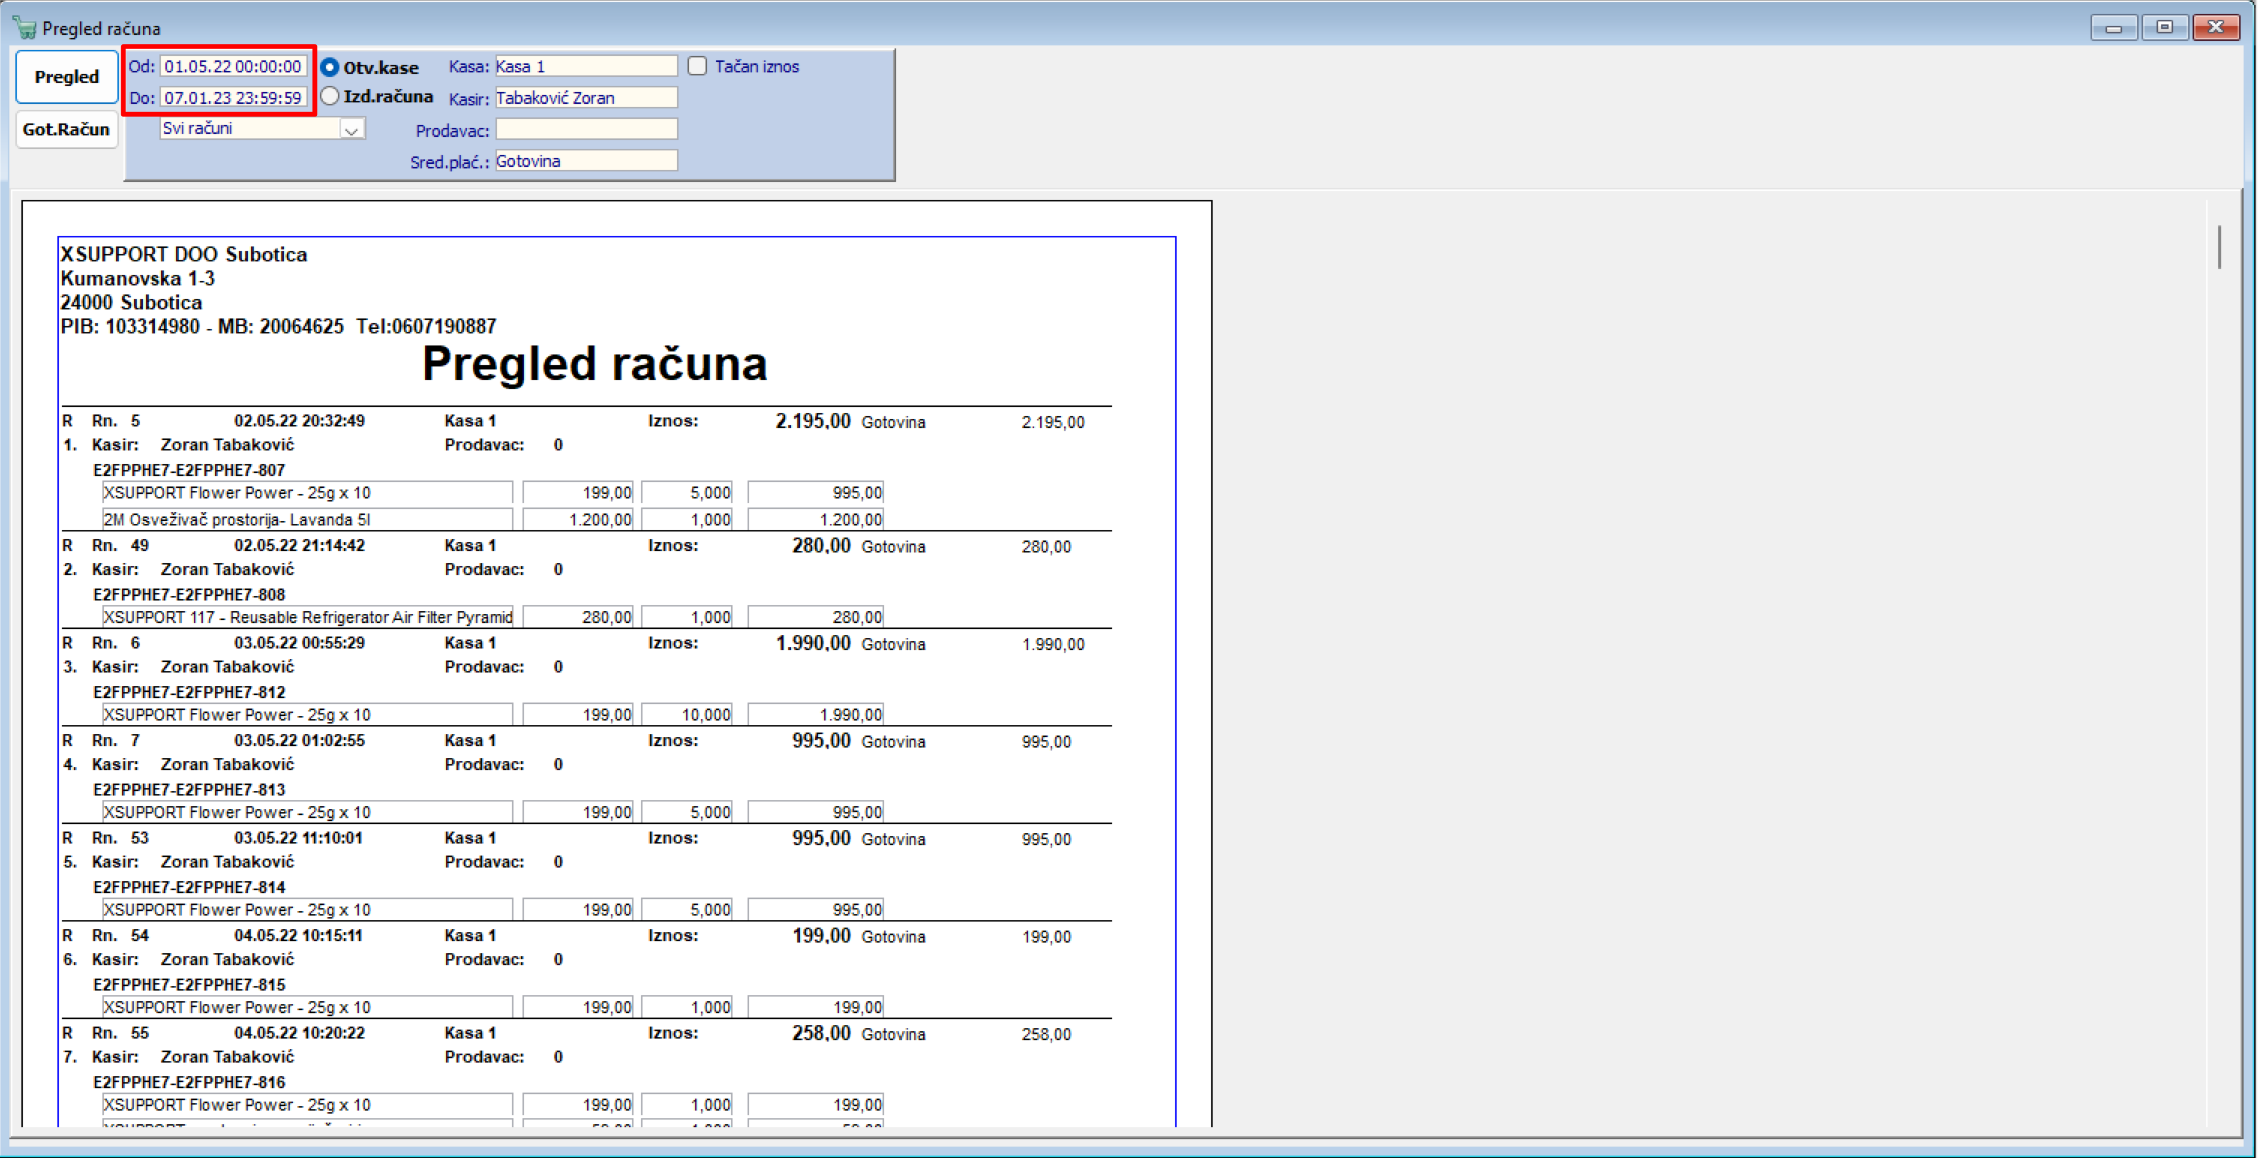Click code 'E2FPPHE7-E2FPPHE7-814'

(189, 887)
